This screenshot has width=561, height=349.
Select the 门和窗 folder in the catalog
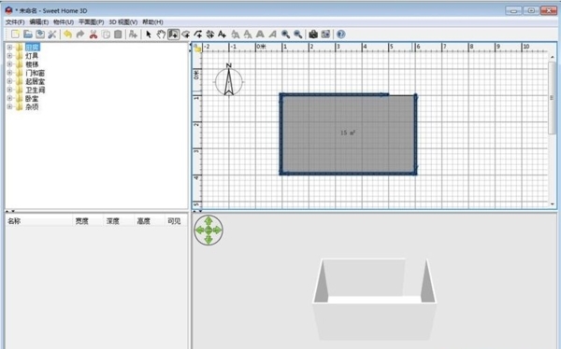click(x=31, y=73)
